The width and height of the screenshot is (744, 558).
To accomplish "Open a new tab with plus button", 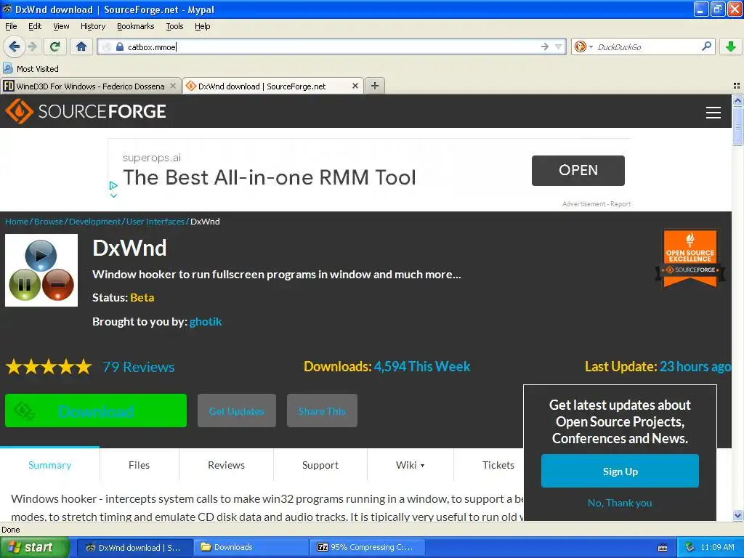I will tap(374, 86).
